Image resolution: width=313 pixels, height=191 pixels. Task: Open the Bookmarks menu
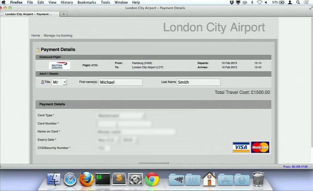pyautogui.click(x=86, y=2)
